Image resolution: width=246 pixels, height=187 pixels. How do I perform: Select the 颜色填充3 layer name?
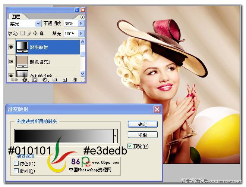pyautogui.click(x=40, y=62)
